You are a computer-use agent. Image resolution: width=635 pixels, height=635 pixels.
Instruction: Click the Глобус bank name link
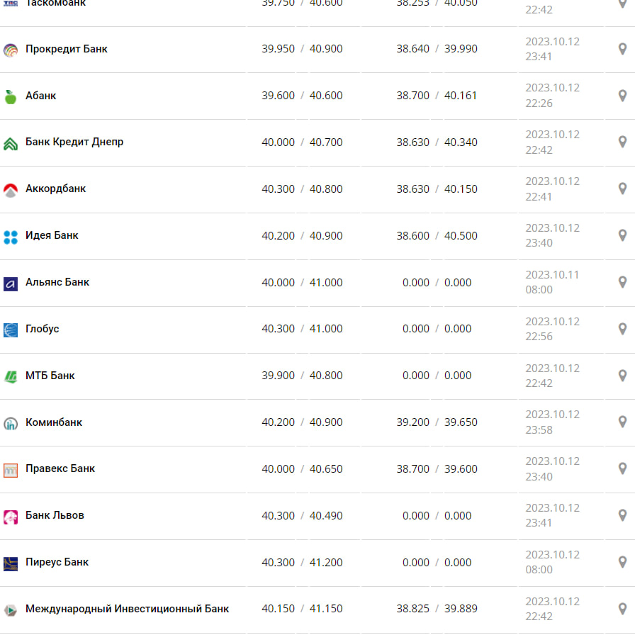coord(43,329)
